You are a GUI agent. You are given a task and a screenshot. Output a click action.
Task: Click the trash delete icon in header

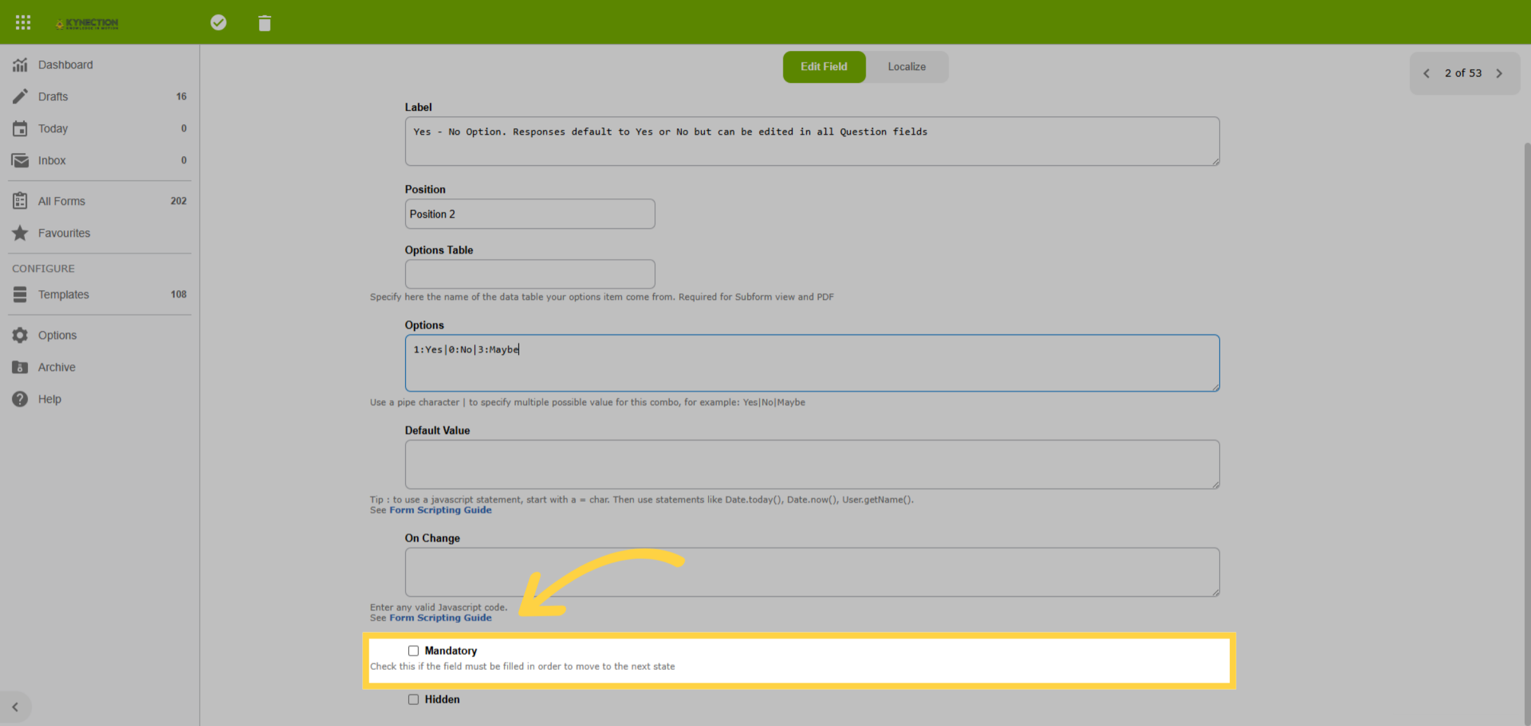pyautogui.click(x=265, y=24)
